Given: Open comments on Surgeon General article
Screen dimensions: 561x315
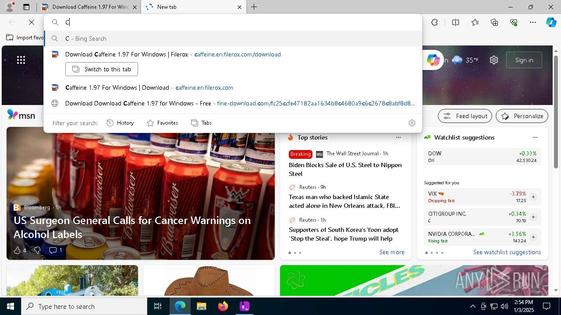Looking at the screenshot, I should pyautogui.click(x=55, y=250).
